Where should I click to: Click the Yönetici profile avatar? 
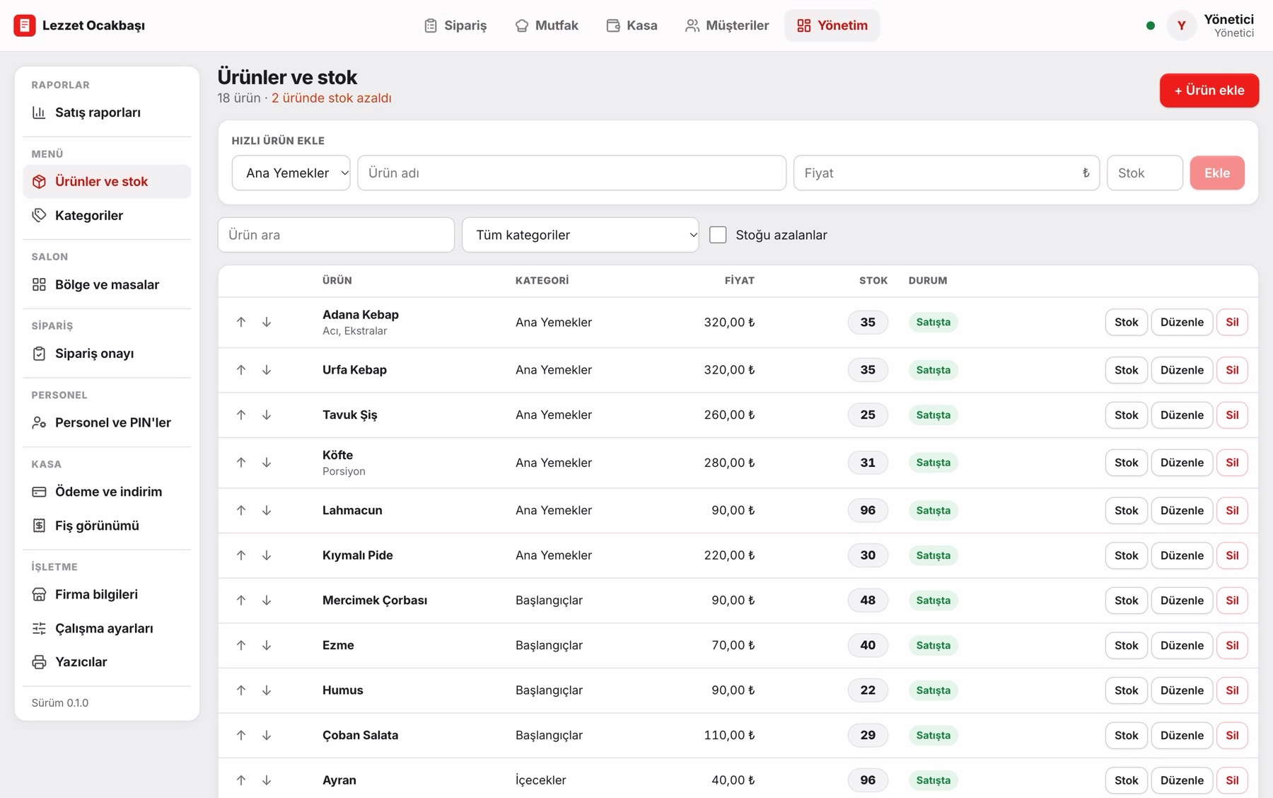pyautogui.click(x=1181, y=25)
